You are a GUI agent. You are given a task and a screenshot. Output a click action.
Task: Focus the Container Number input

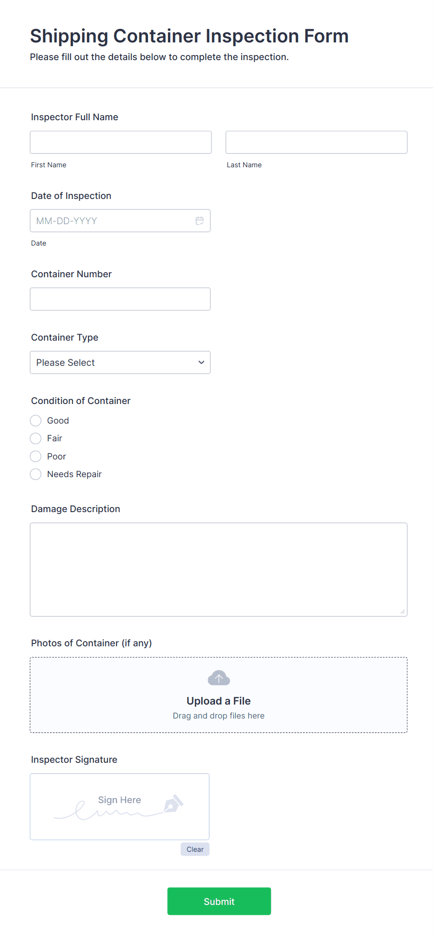click(x=120, y=299)
